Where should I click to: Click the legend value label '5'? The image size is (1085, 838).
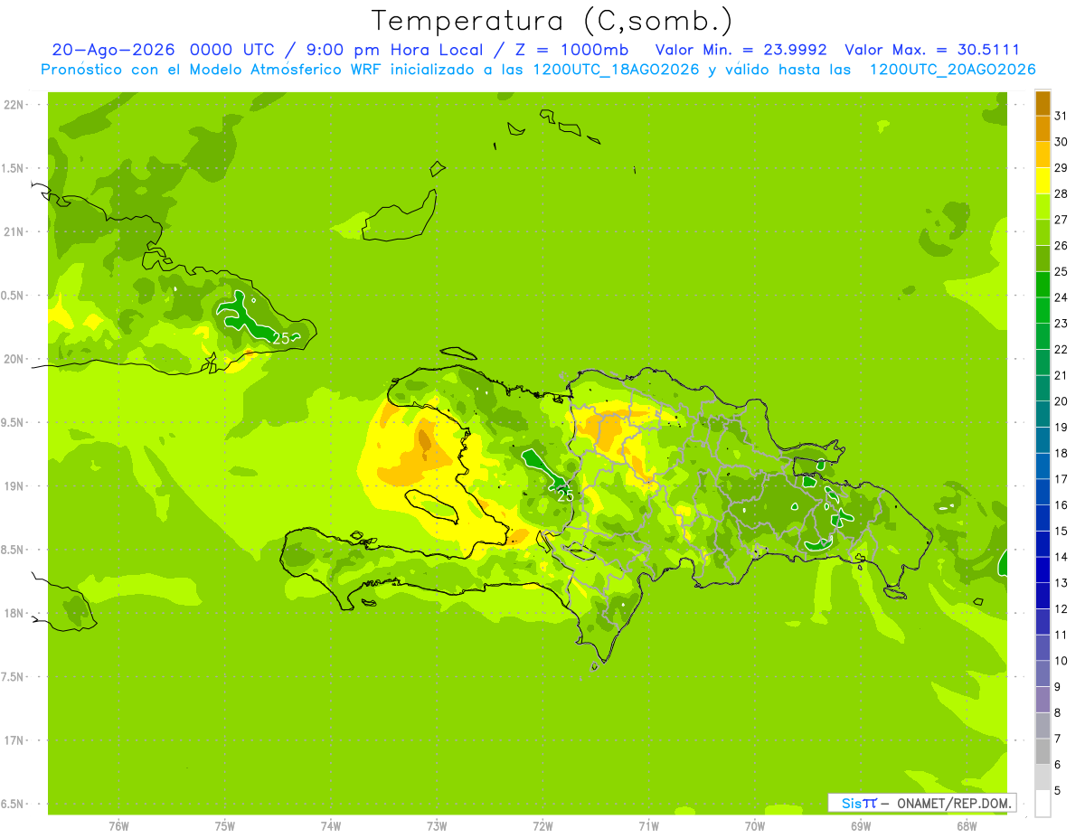pos(1058,790)
